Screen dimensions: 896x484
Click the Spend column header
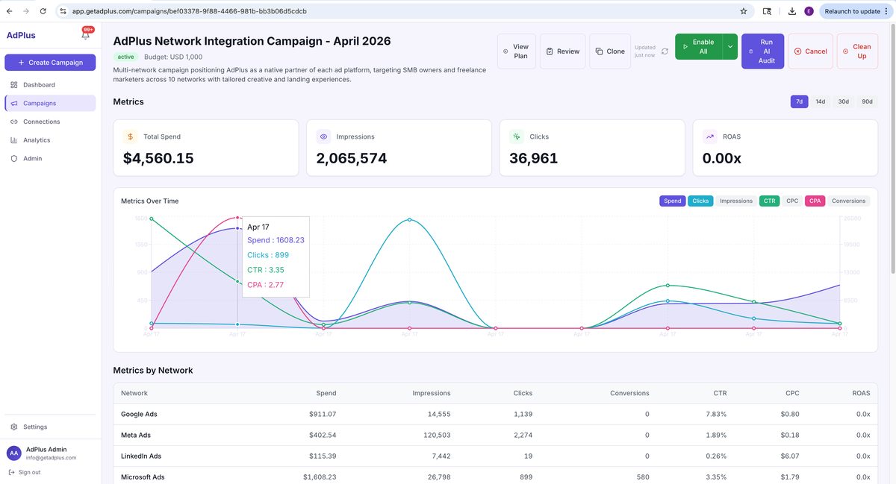[x=326, y=393]
